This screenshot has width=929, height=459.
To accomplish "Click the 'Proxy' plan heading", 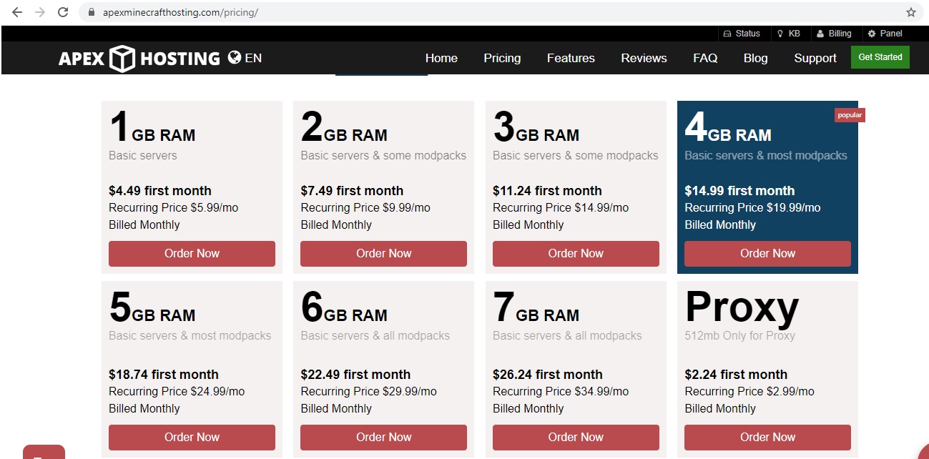I will (x=742, y=308).
